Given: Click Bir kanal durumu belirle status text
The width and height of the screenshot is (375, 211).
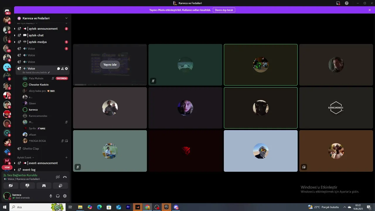Looking at the screenshot, I should pos(36,72).
